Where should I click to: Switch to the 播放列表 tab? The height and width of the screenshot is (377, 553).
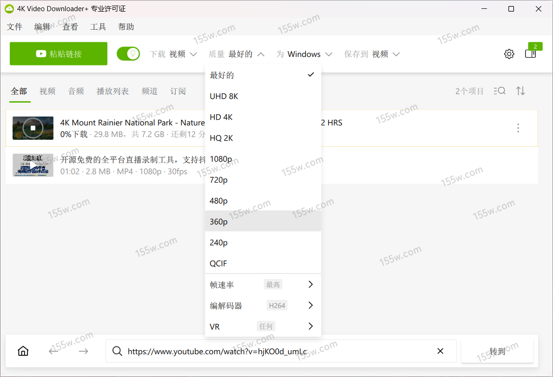coord(112,91)
